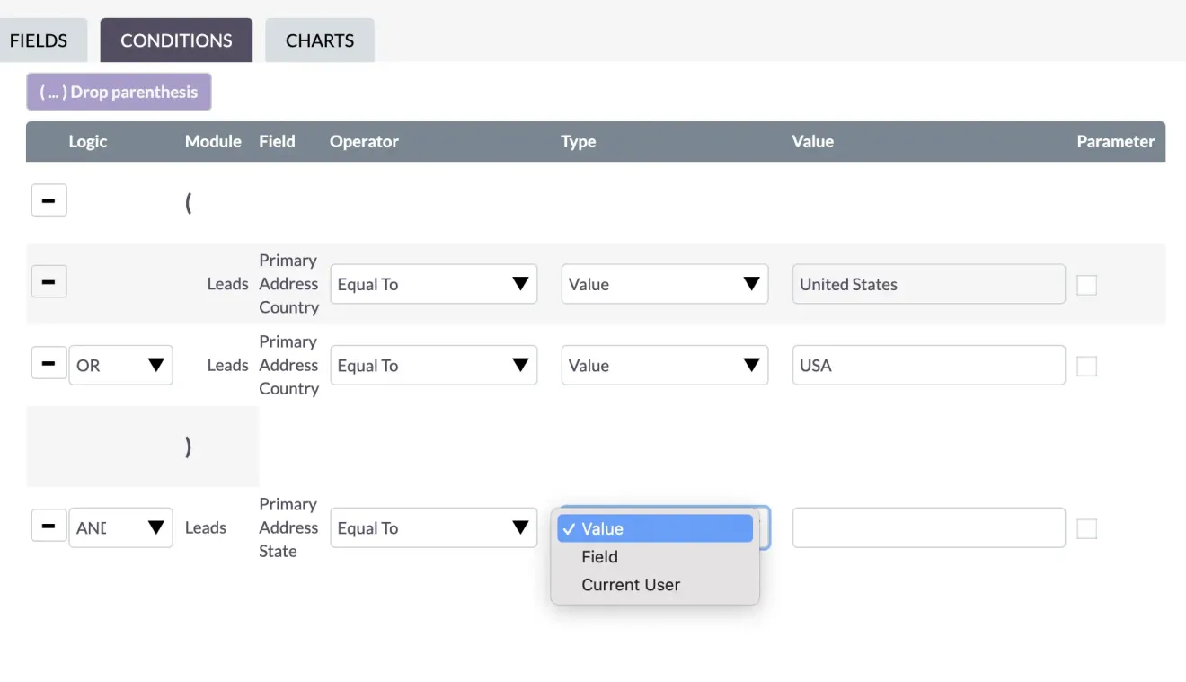Switch to the FIELDS tab

click(37, 40)
